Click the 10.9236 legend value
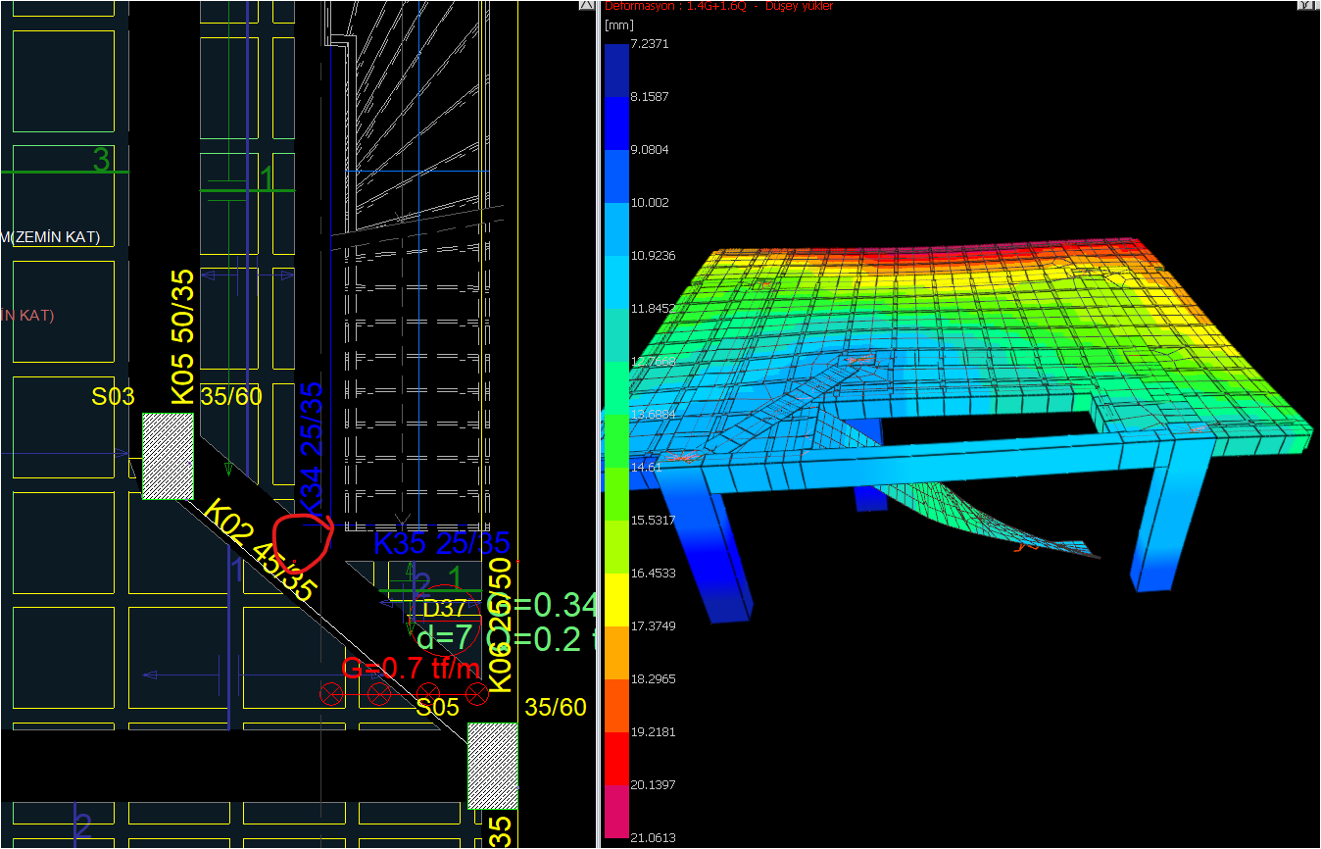 coord(654,256)
